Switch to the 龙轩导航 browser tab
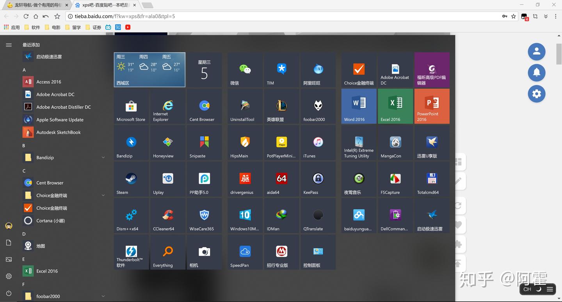Image resolution: width=562 pixels, height=302 pixels. click(37, 5)
